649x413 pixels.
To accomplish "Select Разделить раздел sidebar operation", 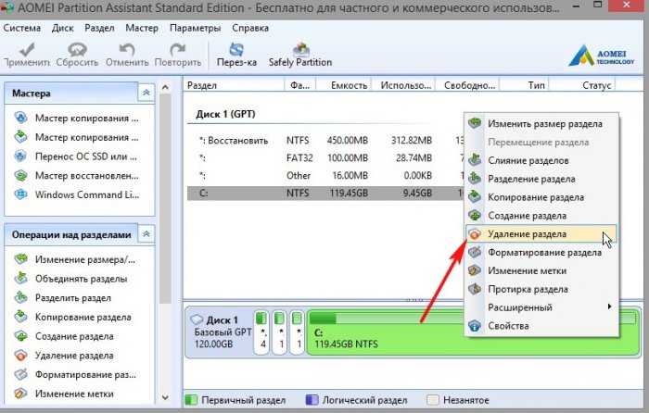I will (x=62, y=297).
